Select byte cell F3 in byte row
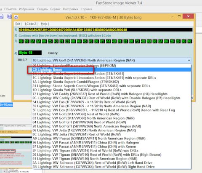 click(56, 41)
